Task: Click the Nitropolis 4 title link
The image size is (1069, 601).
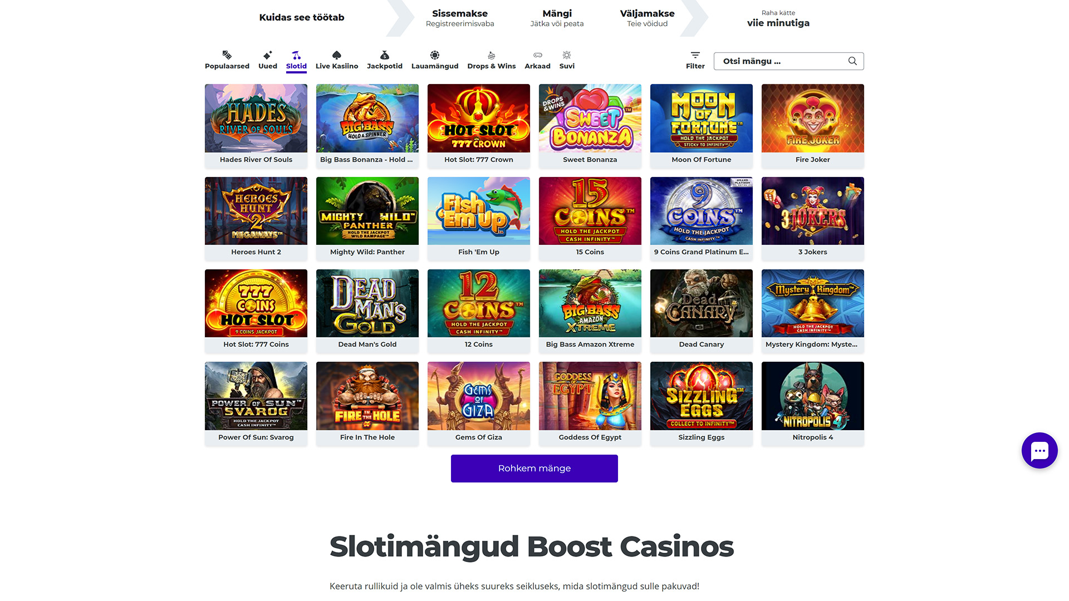Action: (813, 437)
